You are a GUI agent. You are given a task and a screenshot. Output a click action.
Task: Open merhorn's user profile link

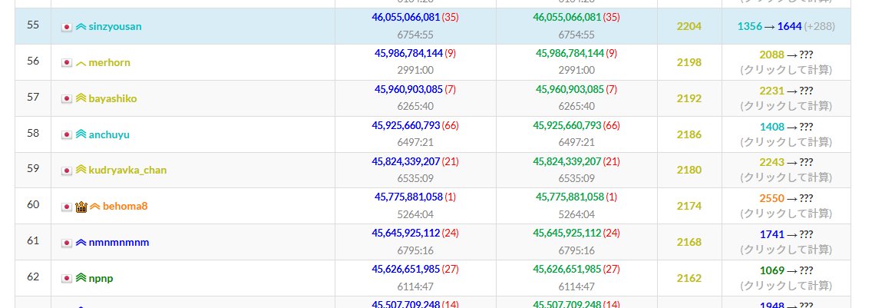[110, 62]
